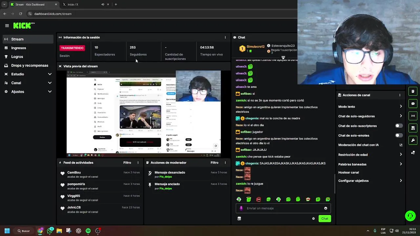Click the notes panel icon in right sidebar
Screen dimensions: 420x236
[413, 91]
